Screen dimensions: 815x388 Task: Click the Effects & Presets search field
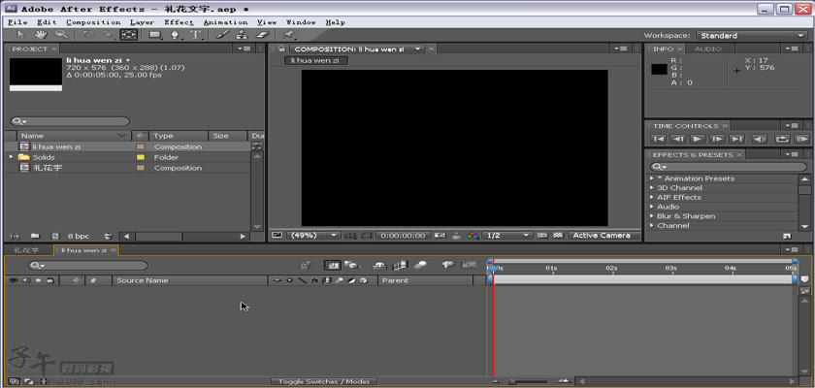pyautogui.click(x=729, y=167)
